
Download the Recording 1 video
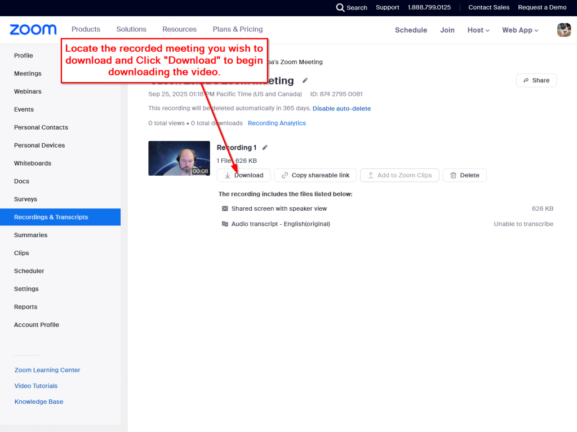(x=243, y=175)
